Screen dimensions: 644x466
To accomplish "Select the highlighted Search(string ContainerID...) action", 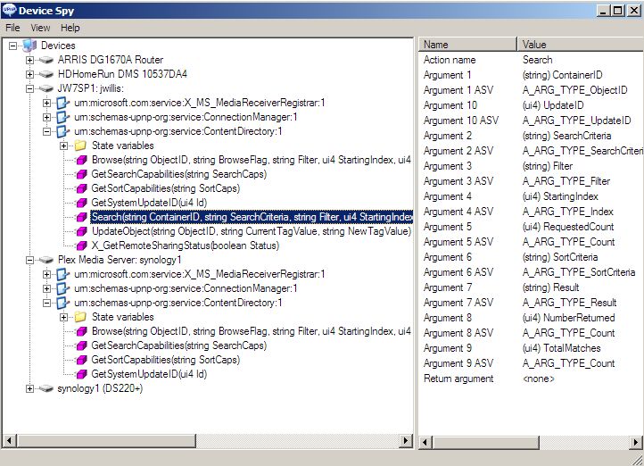I will [252, 217].
